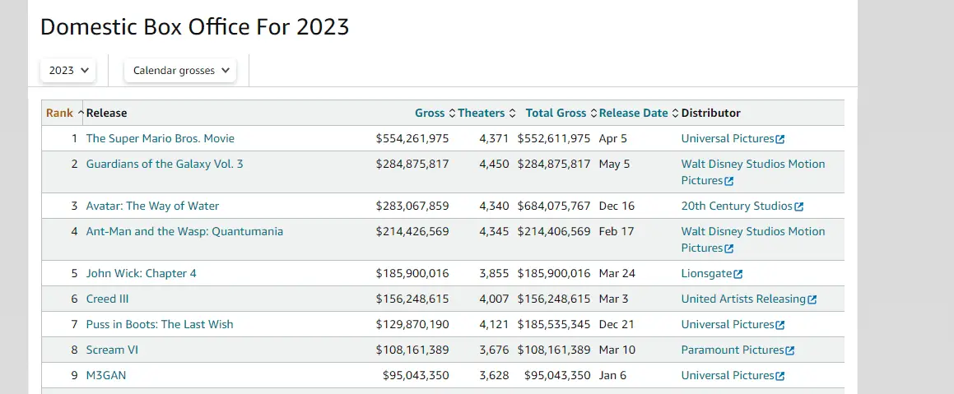Go to Creed III release page
Screen dimensions: 954x394
click(x=107, y=299)
